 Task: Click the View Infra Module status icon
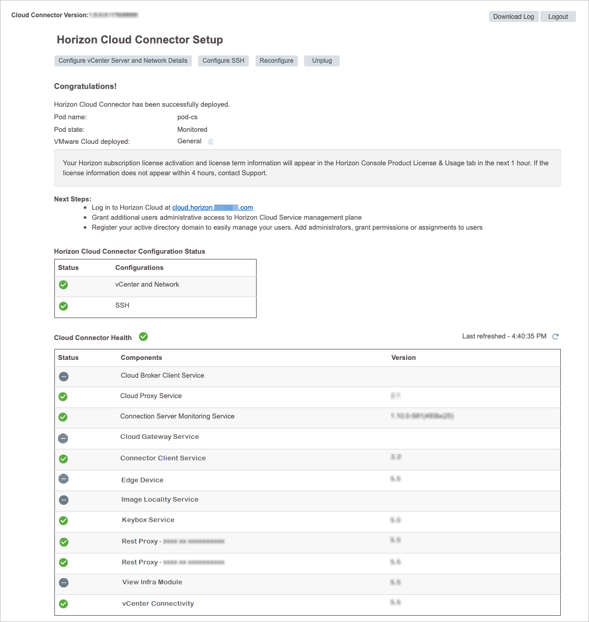(x=64, y=583)
